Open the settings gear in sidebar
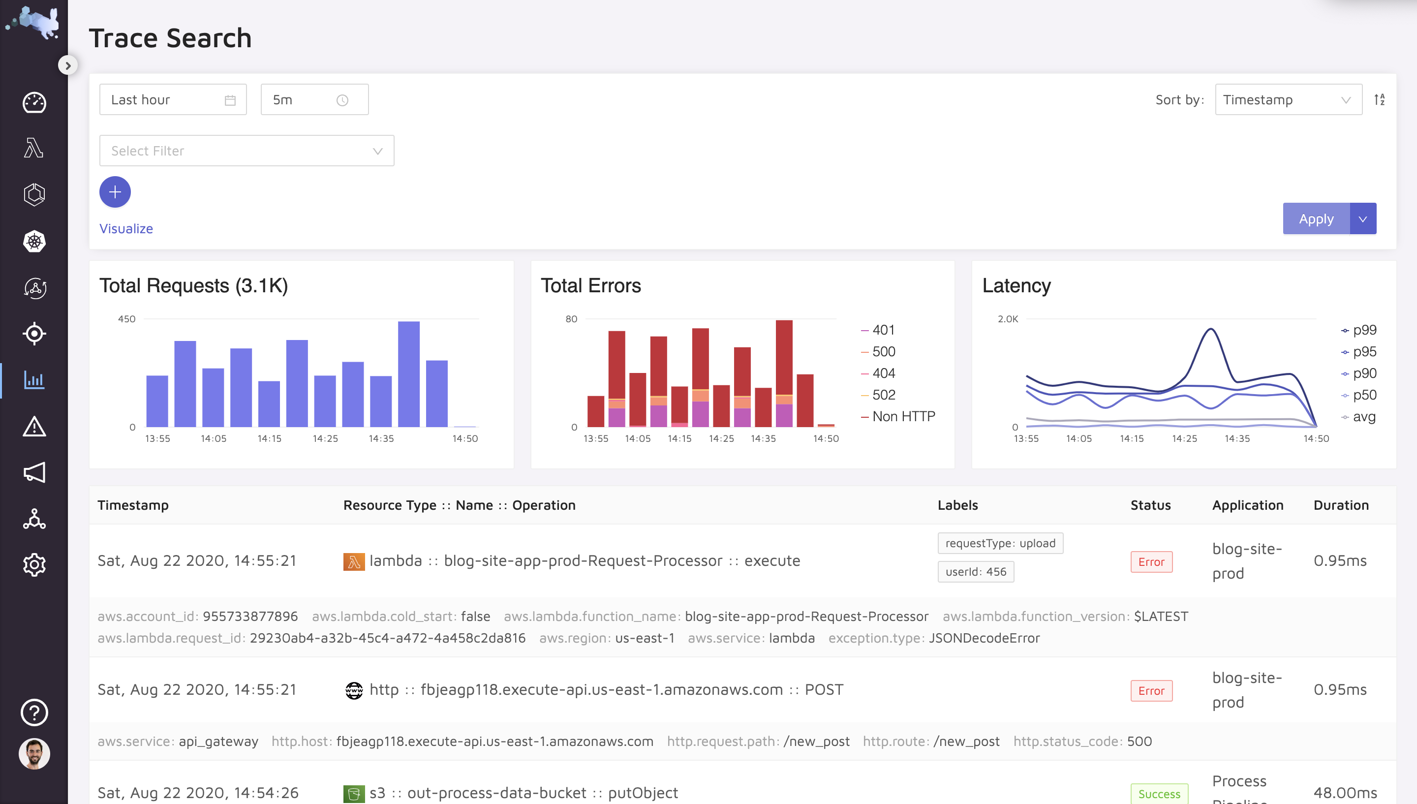The height and width of the screenshot is (804, 1417). coord(34,565)
